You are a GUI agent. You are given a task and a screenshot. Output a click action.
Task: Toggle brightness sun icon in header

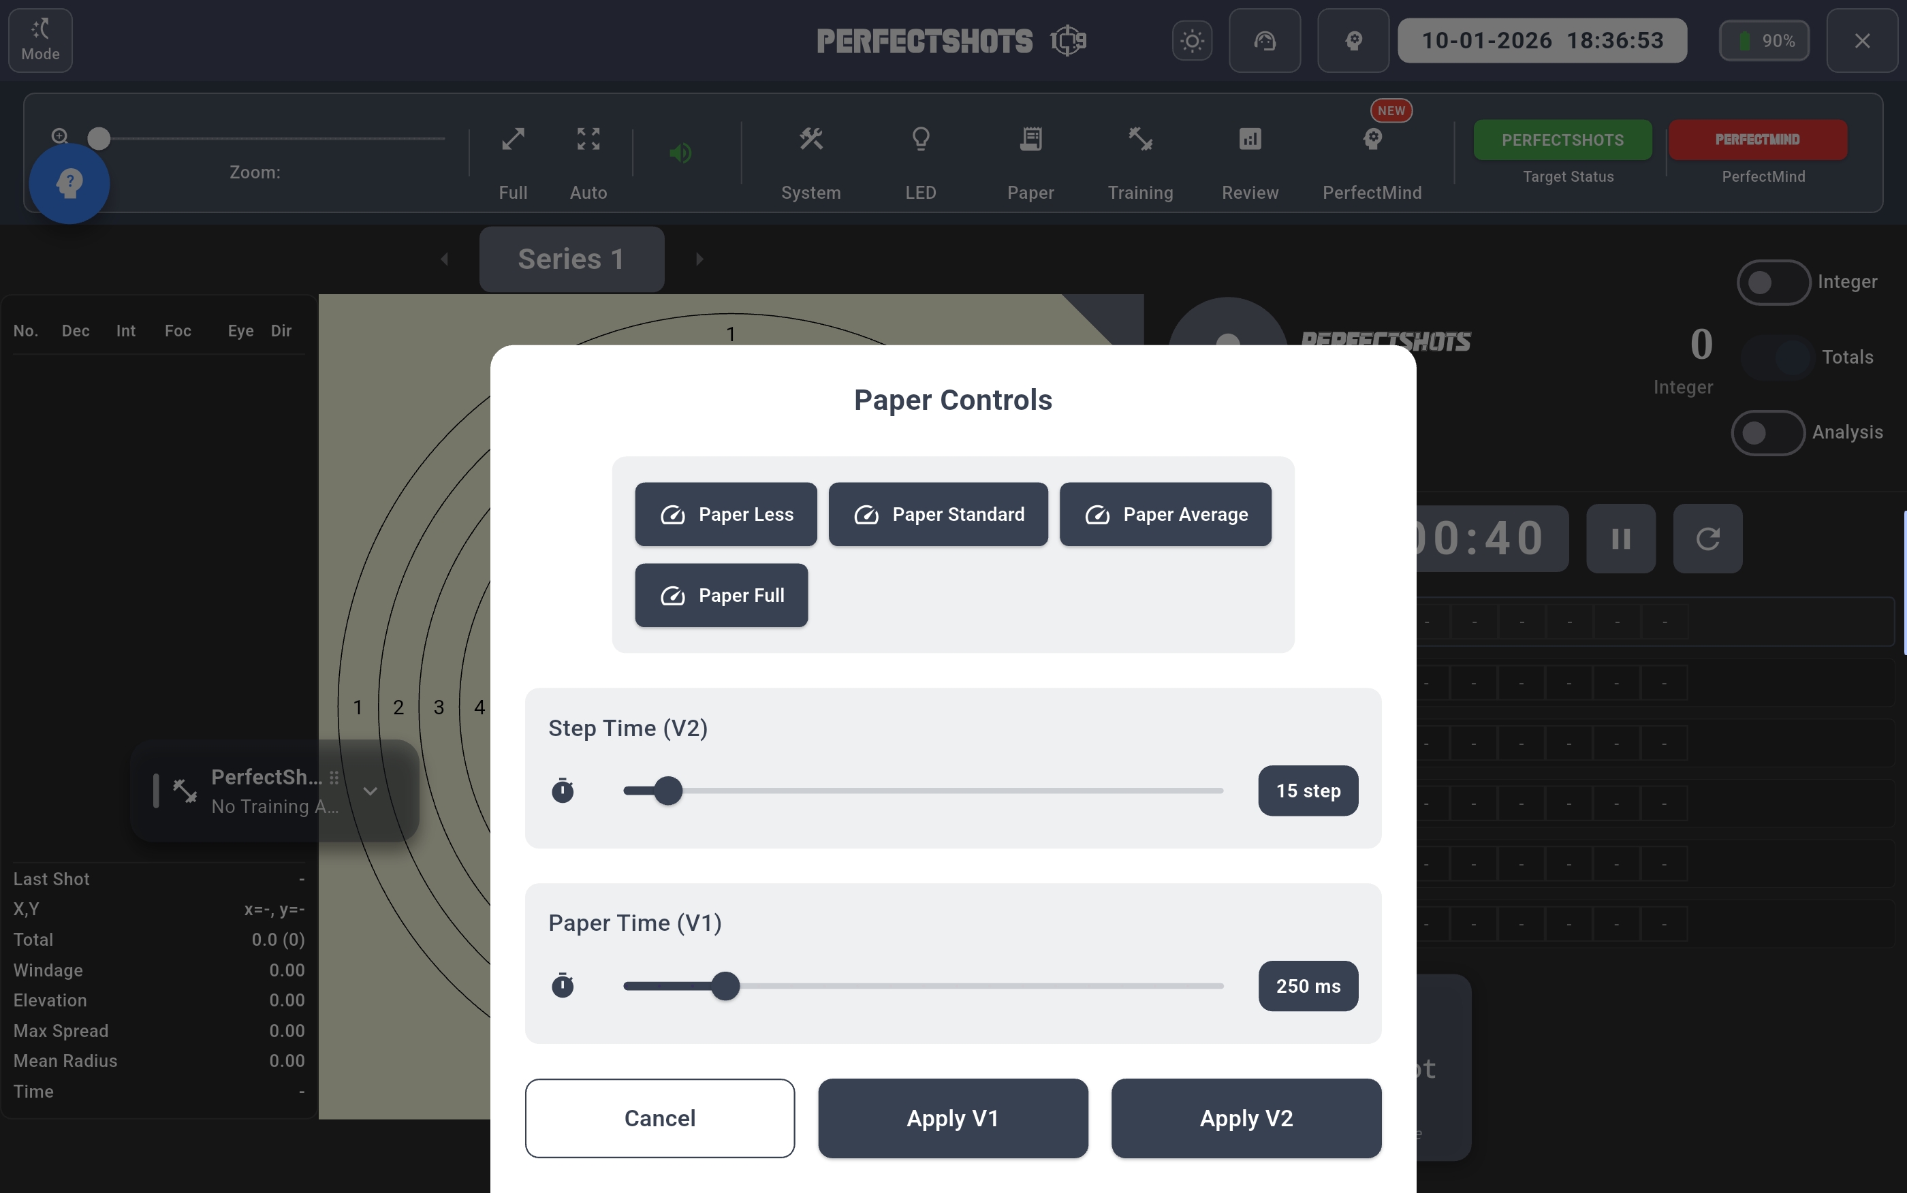point(1191,40)
